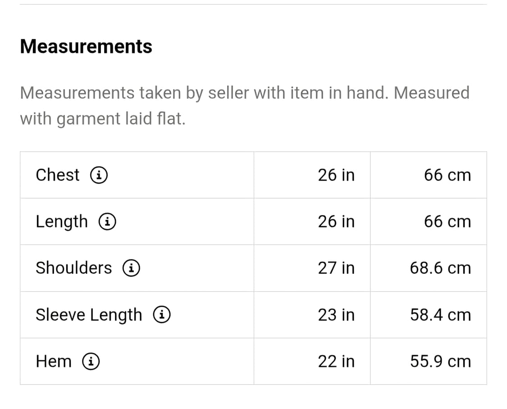Click the Sleeve Length row label
This screenshot has width=507, height=409.
coord(89,315)
